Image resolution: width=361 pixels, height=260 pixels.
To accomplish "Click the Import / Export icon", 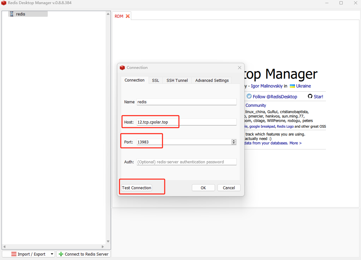I will (x=14, y=254).
